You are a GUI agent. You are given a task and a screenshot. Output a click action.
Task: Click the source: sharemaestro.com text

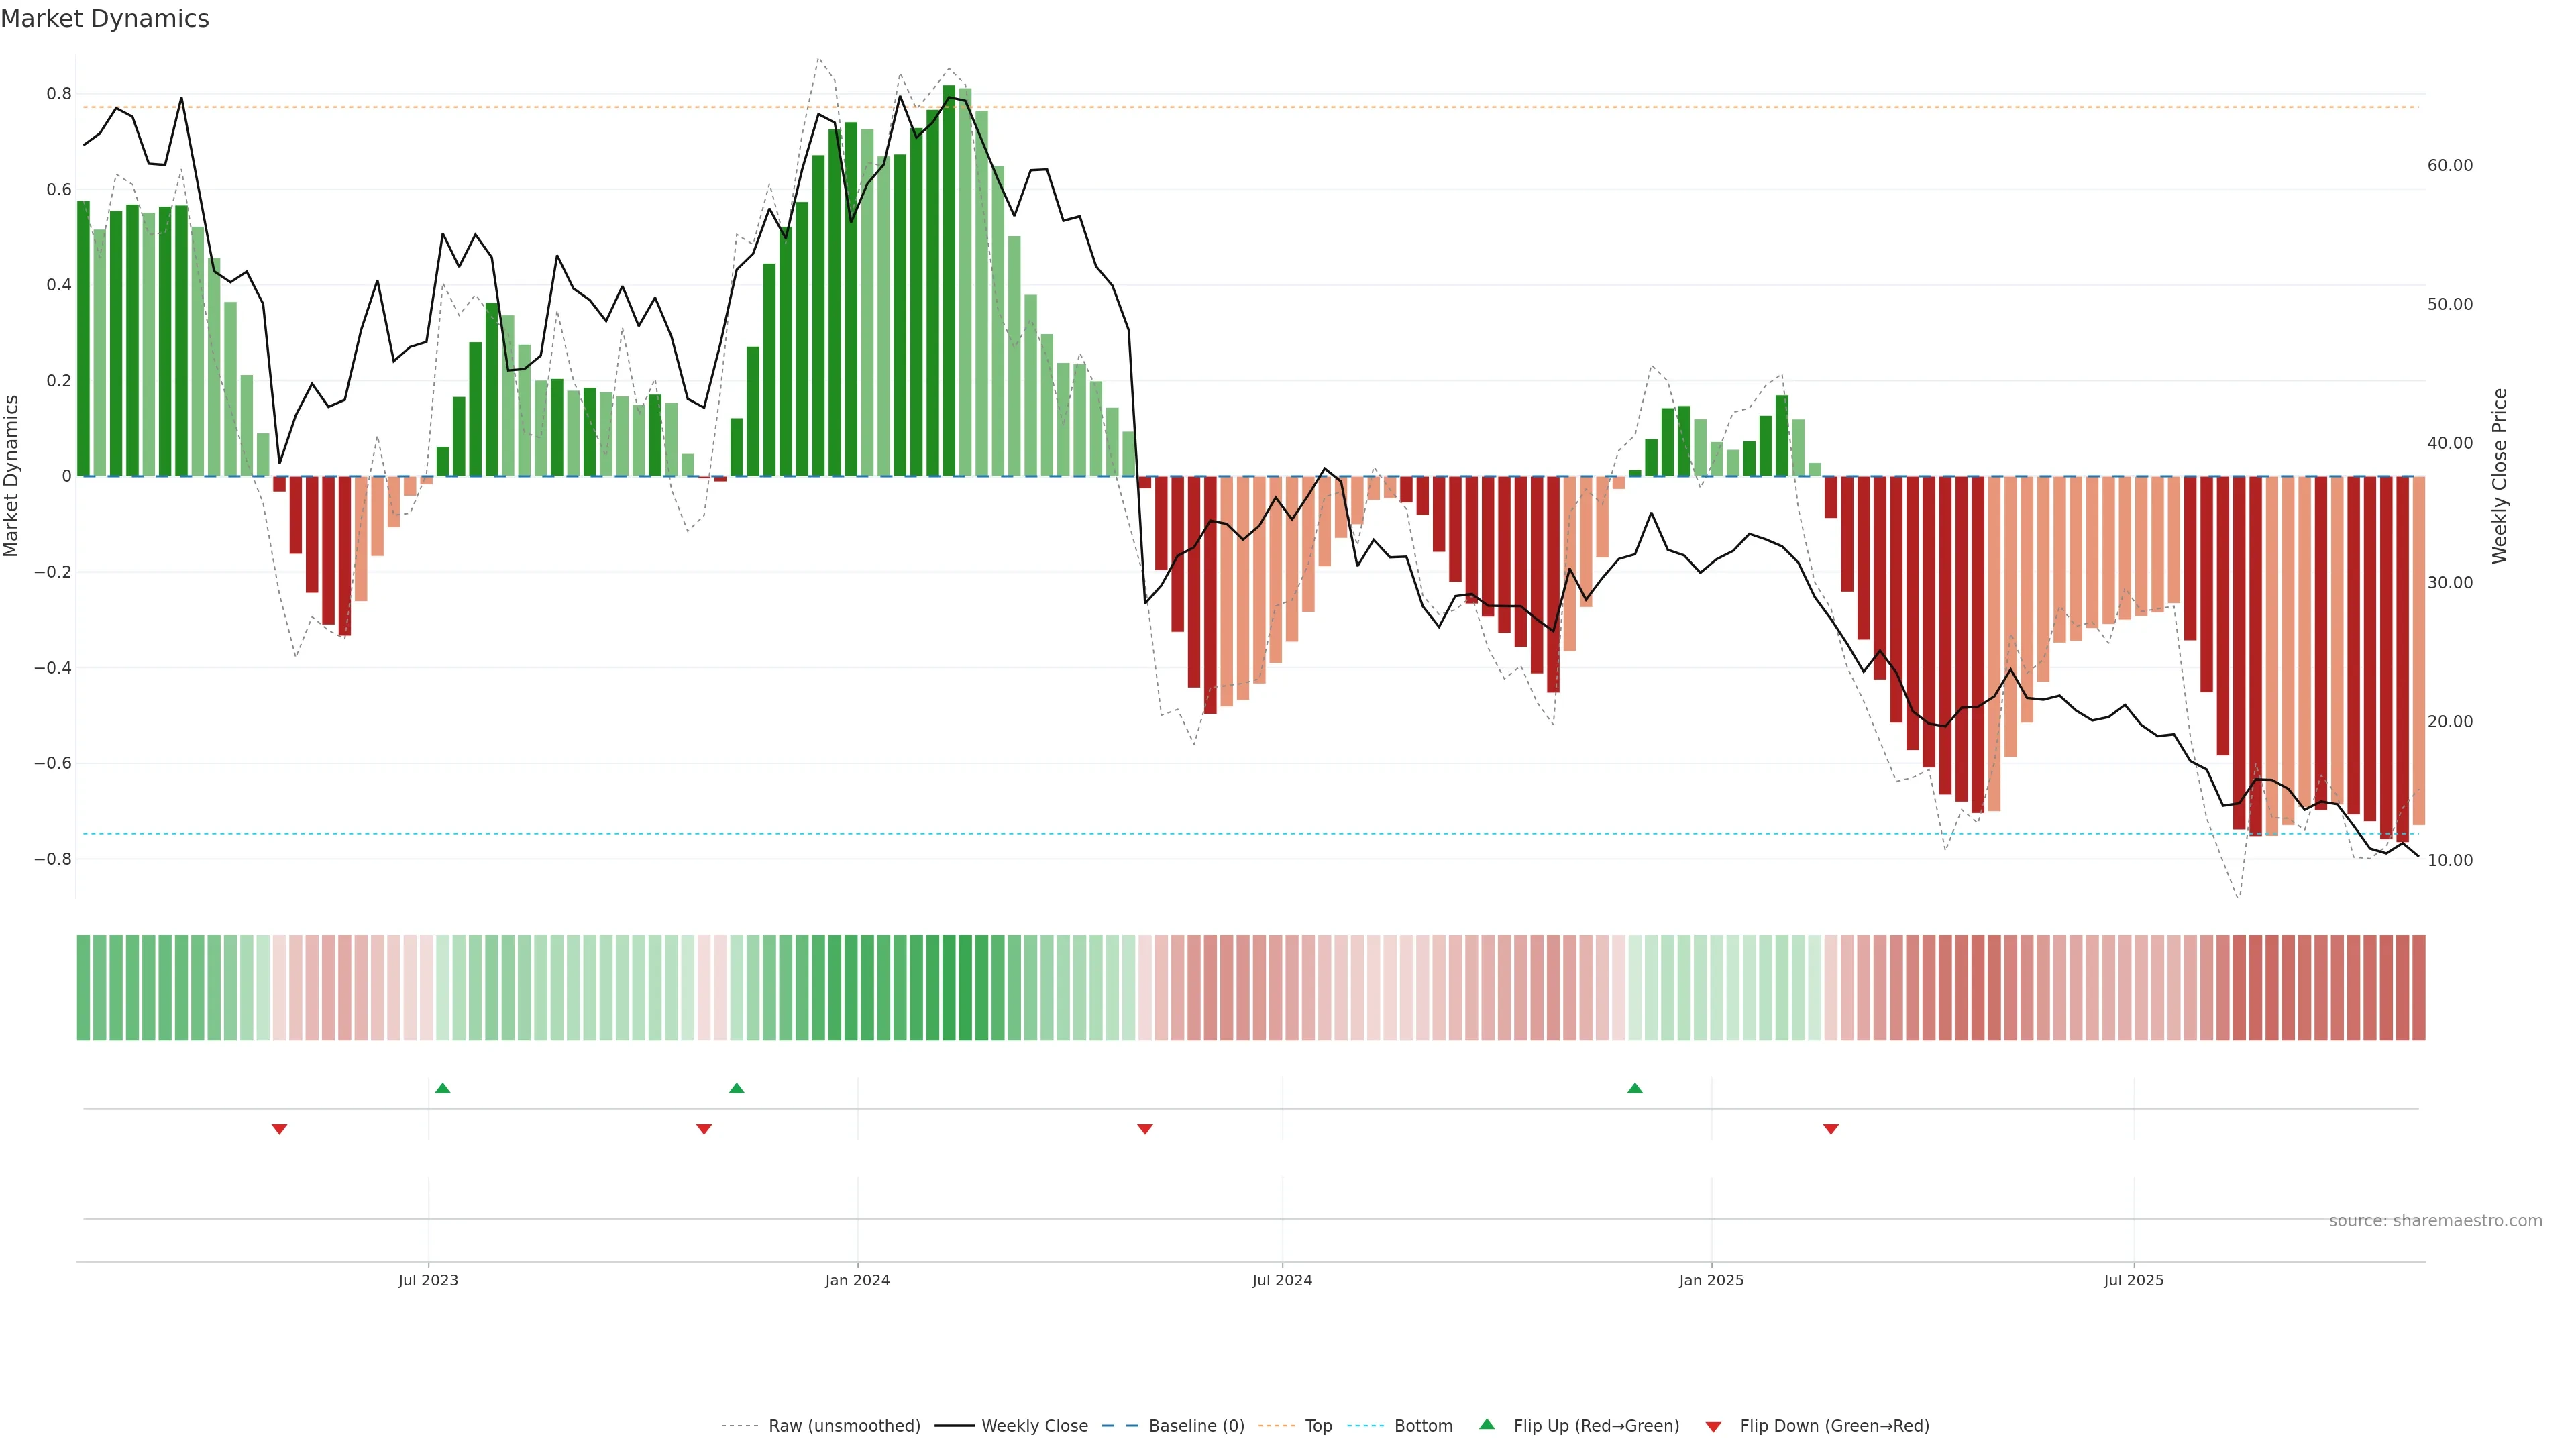tap(2435, 1221)
